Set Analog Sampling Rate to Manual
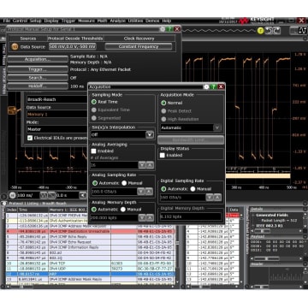Image resolution: width=308 pixels, height=308 pixels. tap(124, 183)
